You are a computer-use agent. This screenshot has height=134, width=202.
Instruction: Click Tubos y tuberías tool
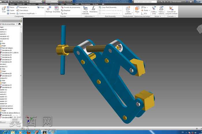161,10
